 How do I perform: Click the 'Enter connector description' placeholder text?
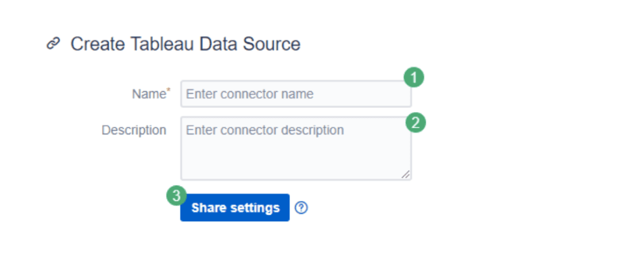[265, 130]
